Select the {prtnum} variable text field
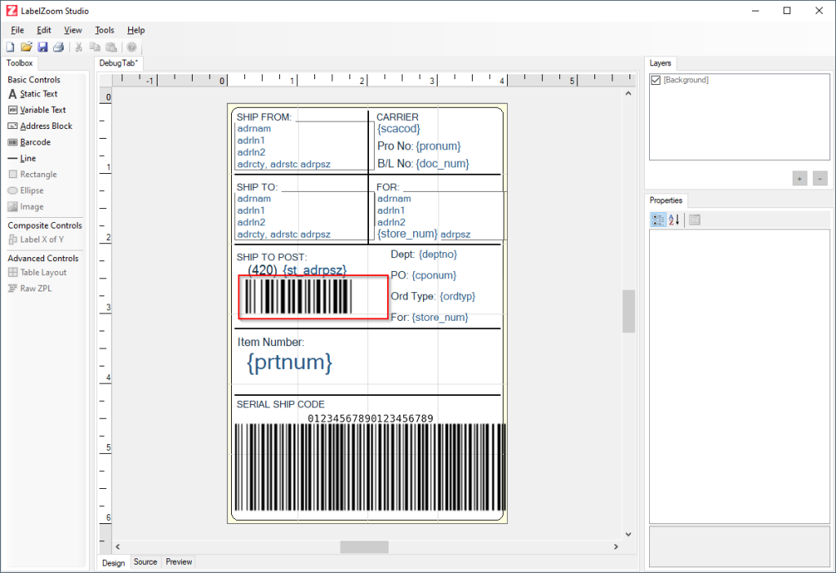 coord(290,362)
